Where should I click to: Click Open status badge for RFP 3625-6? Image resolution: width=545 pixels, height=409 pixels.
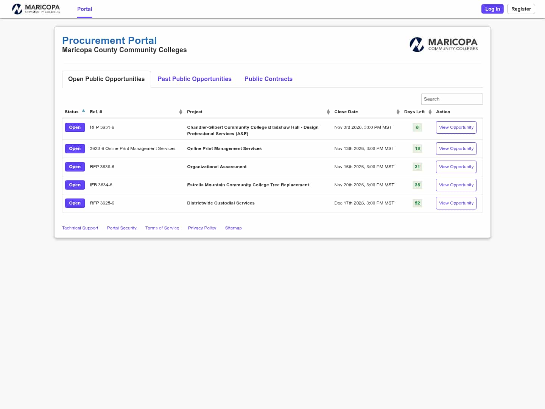point(75,203)
